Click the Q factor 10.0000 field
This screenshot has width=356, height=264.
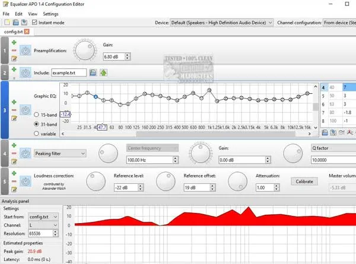(333, 160)
